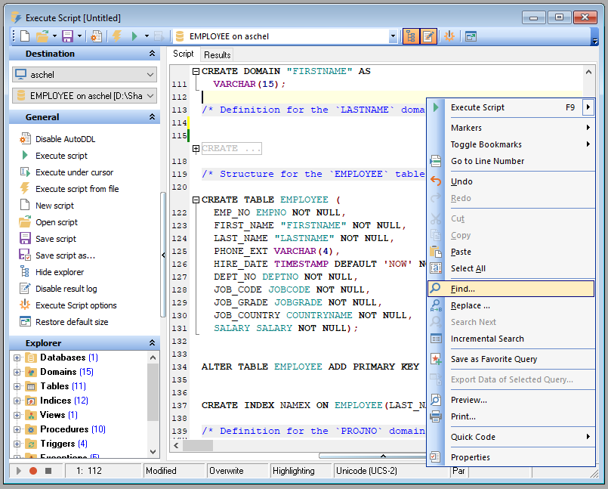Toggle the explorer tree view toolbar button
Image resolution: width=608 pixels, height=489 pixels.
411,36
